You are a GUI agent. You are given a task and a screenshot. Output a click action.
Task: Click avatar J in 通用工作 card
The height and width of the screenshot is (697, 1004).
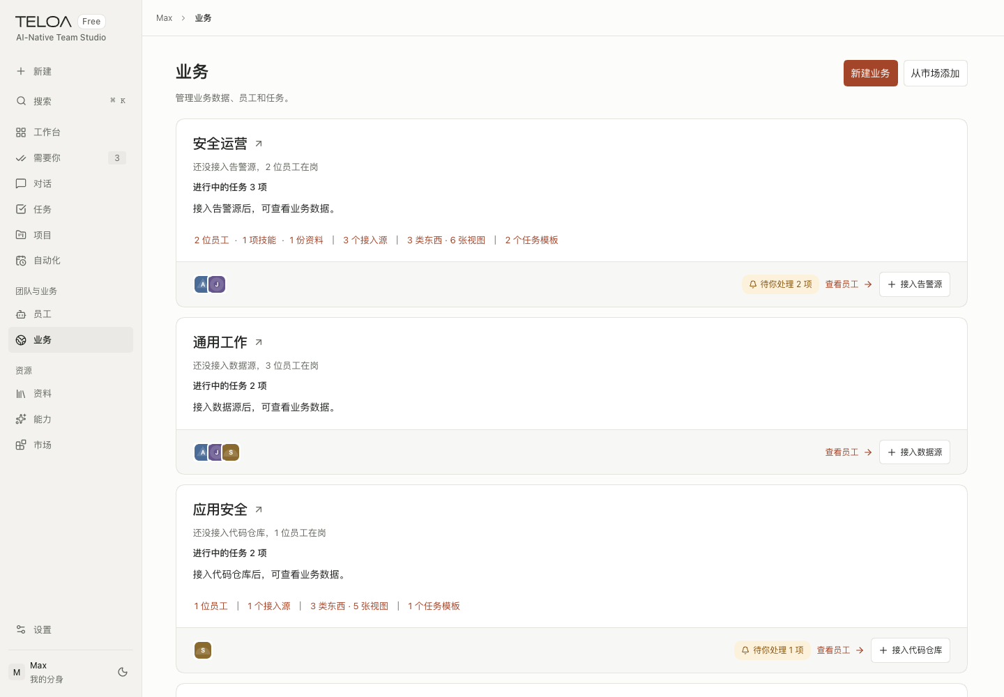216,452
